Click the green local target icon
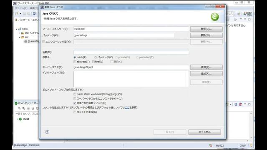 20,119
